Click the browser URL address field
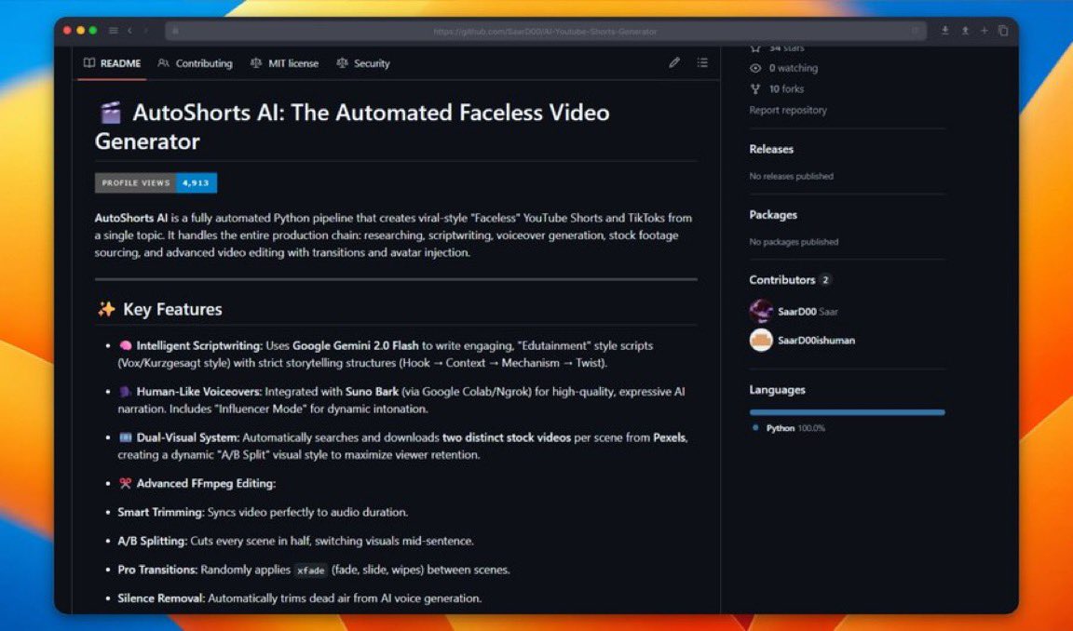 (x=546, y=31)
